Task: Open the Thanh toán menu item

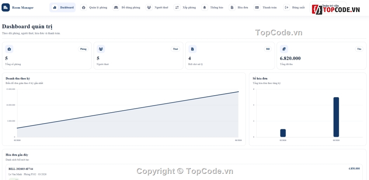Action: [x=265, y=7]
